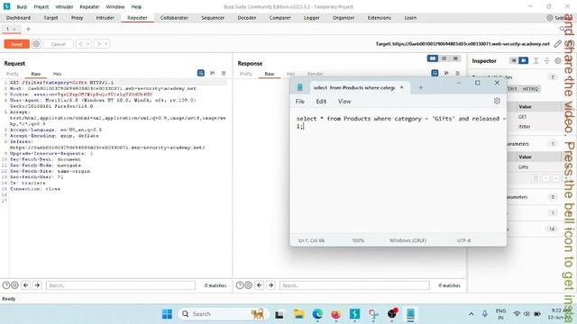
Task: Toggle Request message wrap icon
Action: [x=201, y=73]
